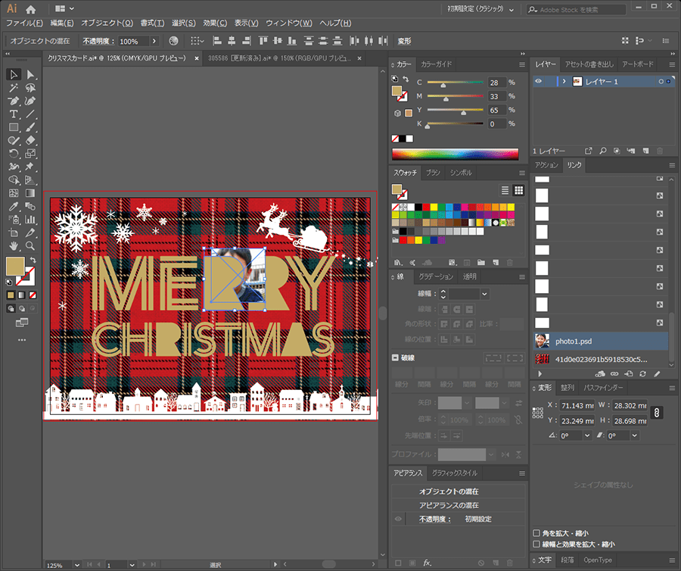Click the constrain width and height proportions link icon

(657, 413)
